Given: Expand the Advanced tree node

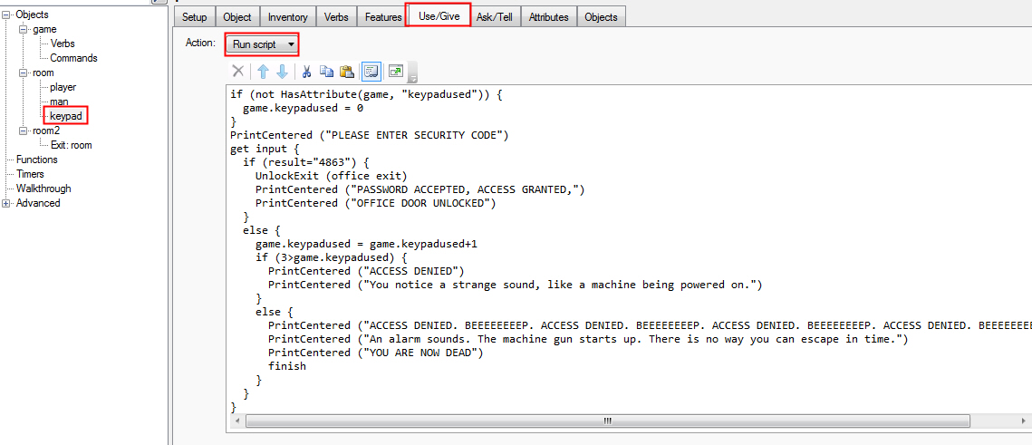Looking at the screenshot, I should [x=8, y=203].
